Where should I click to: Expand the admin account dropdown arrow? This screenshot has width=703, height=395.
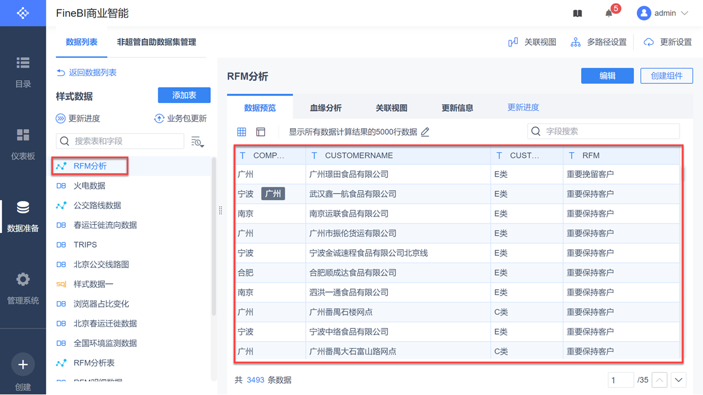point(684,13)
